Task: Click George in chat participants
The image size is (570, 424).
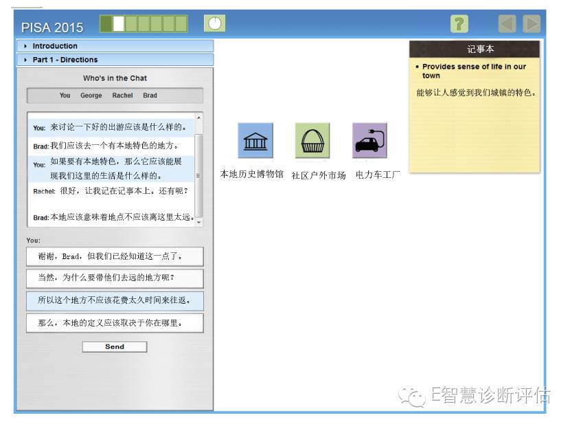Action: pos(91,96)
